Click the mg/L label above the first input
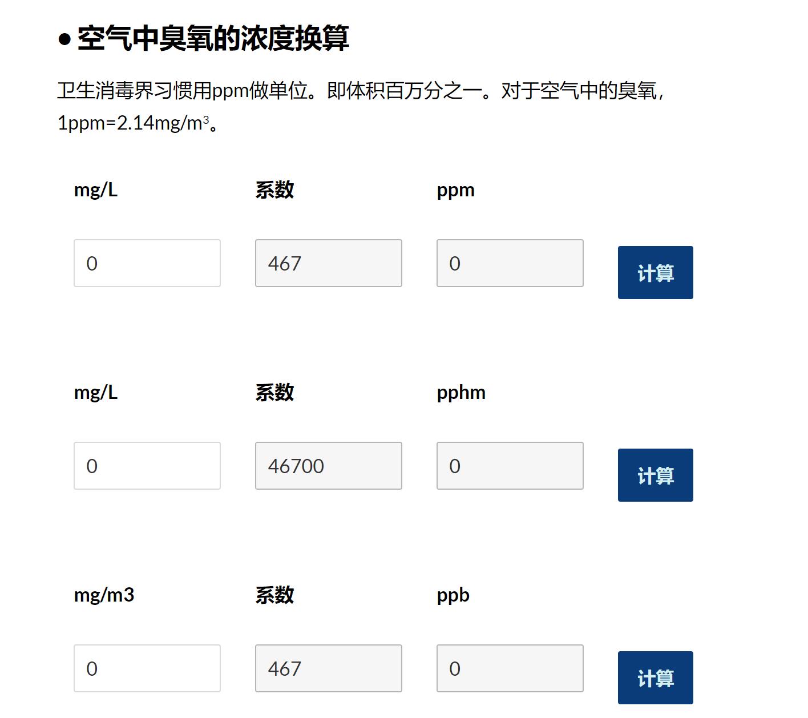The height and width of the screenshot is (718, 808). 95,190
